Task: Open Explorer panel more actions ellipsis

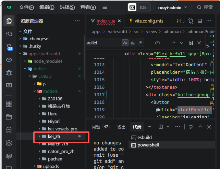Action: click(77, 21)
